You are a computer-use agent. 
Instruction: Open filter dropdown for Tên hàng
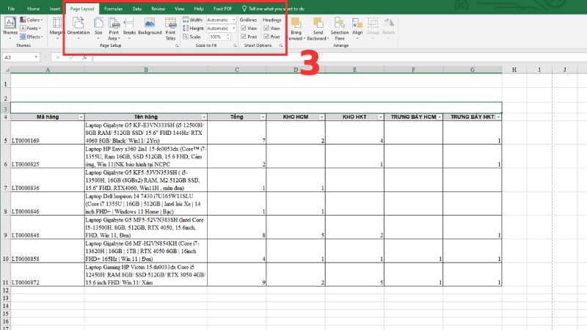pos(204,117)
